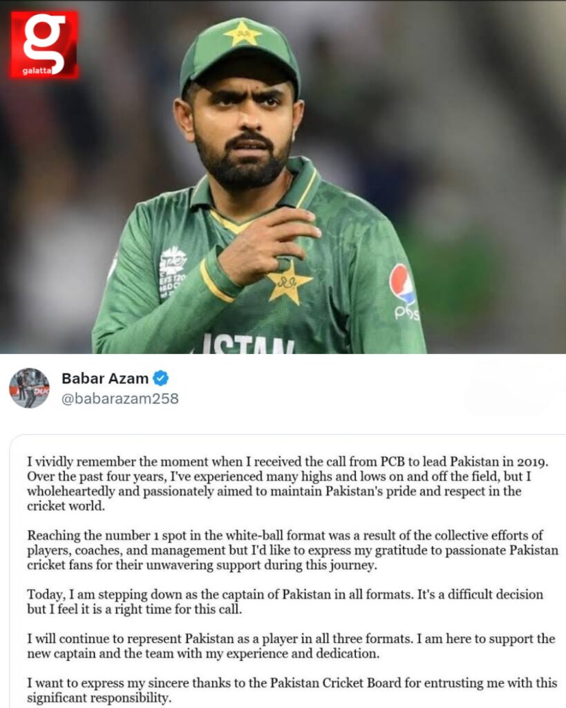Open the Babar Azam display name
This screenshot has height=708, width=566.
tap(105, 378)
